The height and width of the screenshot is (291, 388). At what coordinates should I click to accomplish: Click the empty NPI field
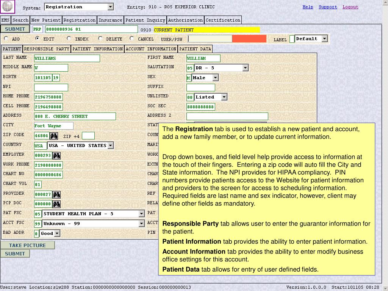point(51,88)
